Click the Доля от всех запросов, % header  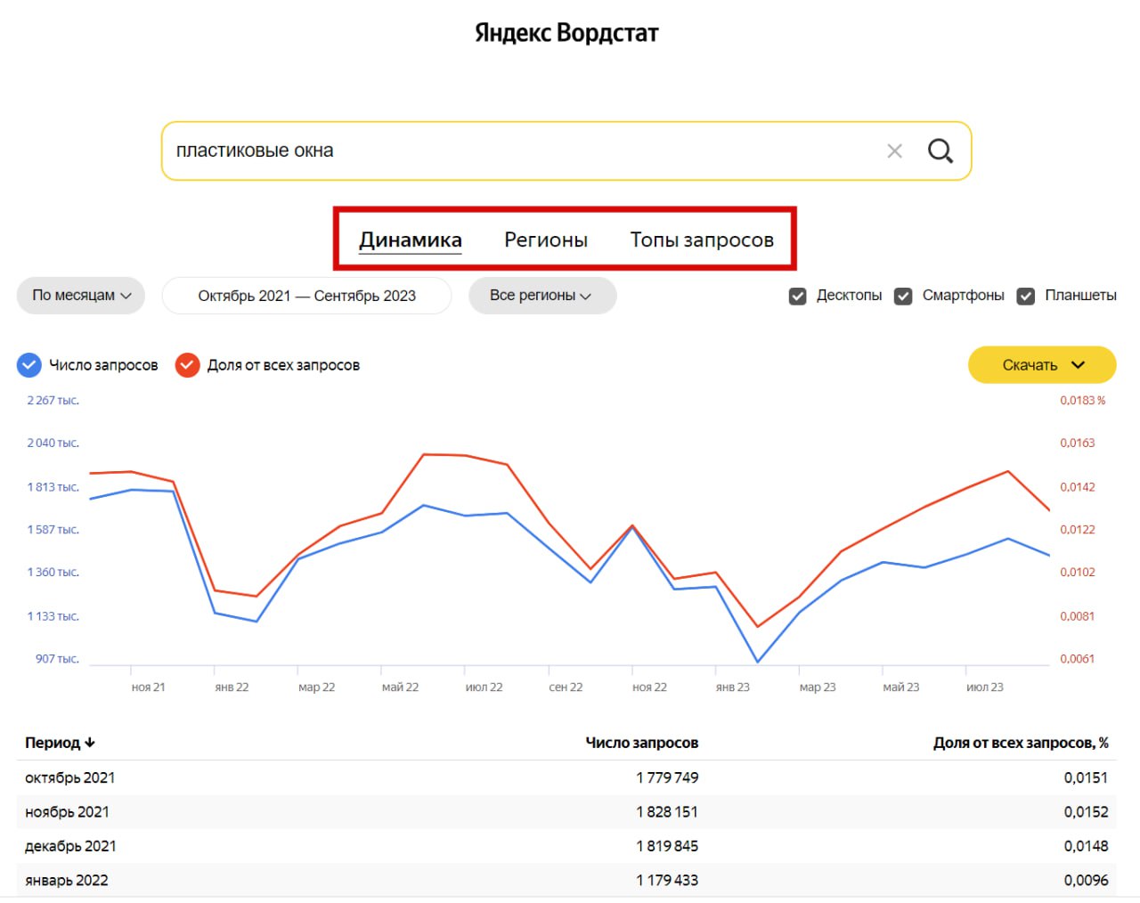[x=1021, y=743]
